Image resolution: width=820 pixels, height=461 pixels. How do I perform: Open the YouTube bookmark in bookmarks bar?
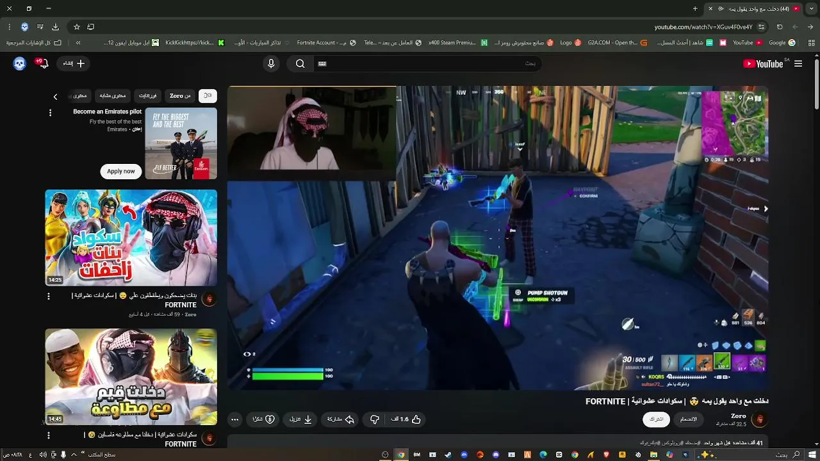(747, 43)
